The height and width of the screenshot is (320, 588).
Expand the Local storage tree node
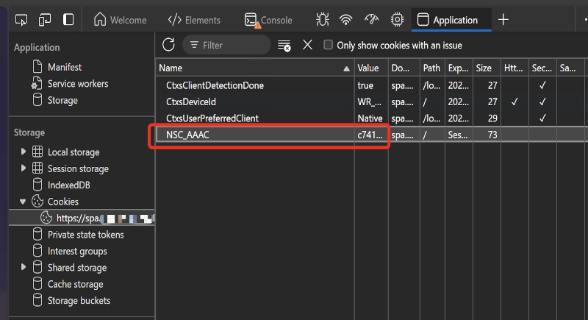coord(24,152)
